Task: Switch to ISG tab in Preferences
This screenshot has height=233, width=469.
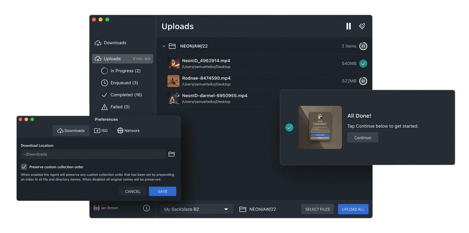Action: pos(101,131)
